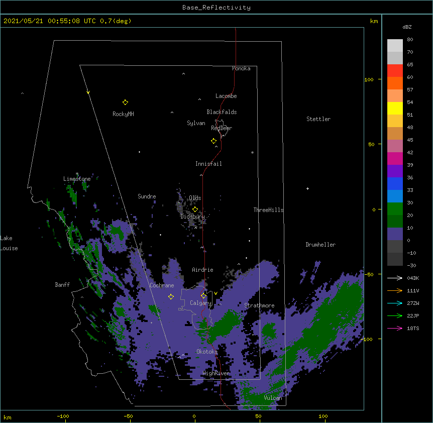433x423 pixels.
Task: Pick the magenta swatch in dBZ scale
Action: point(395,158)
